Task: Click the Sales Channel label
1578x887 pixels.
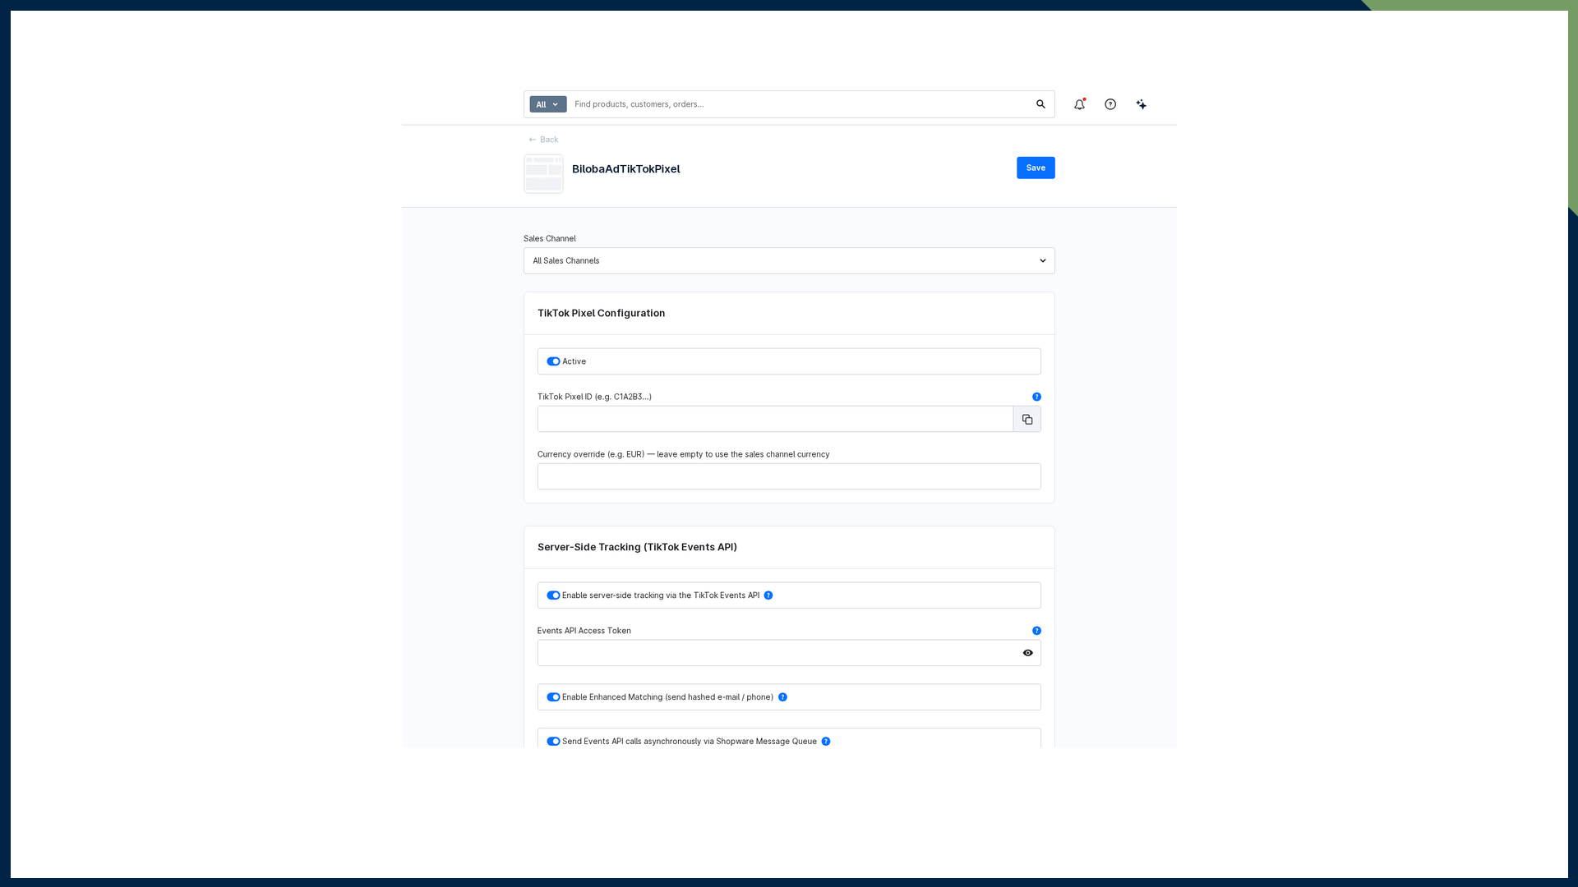Action: [550, 239]
